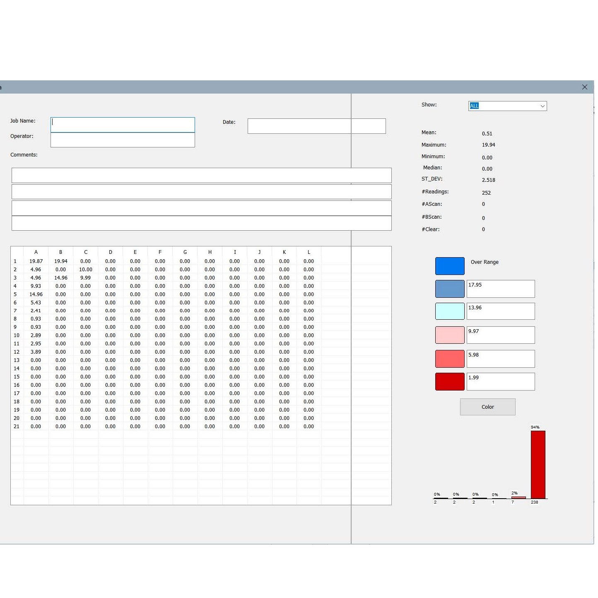The image size is (598, 598).
Task: Click column header C in the grid
Action: [86, 252]
